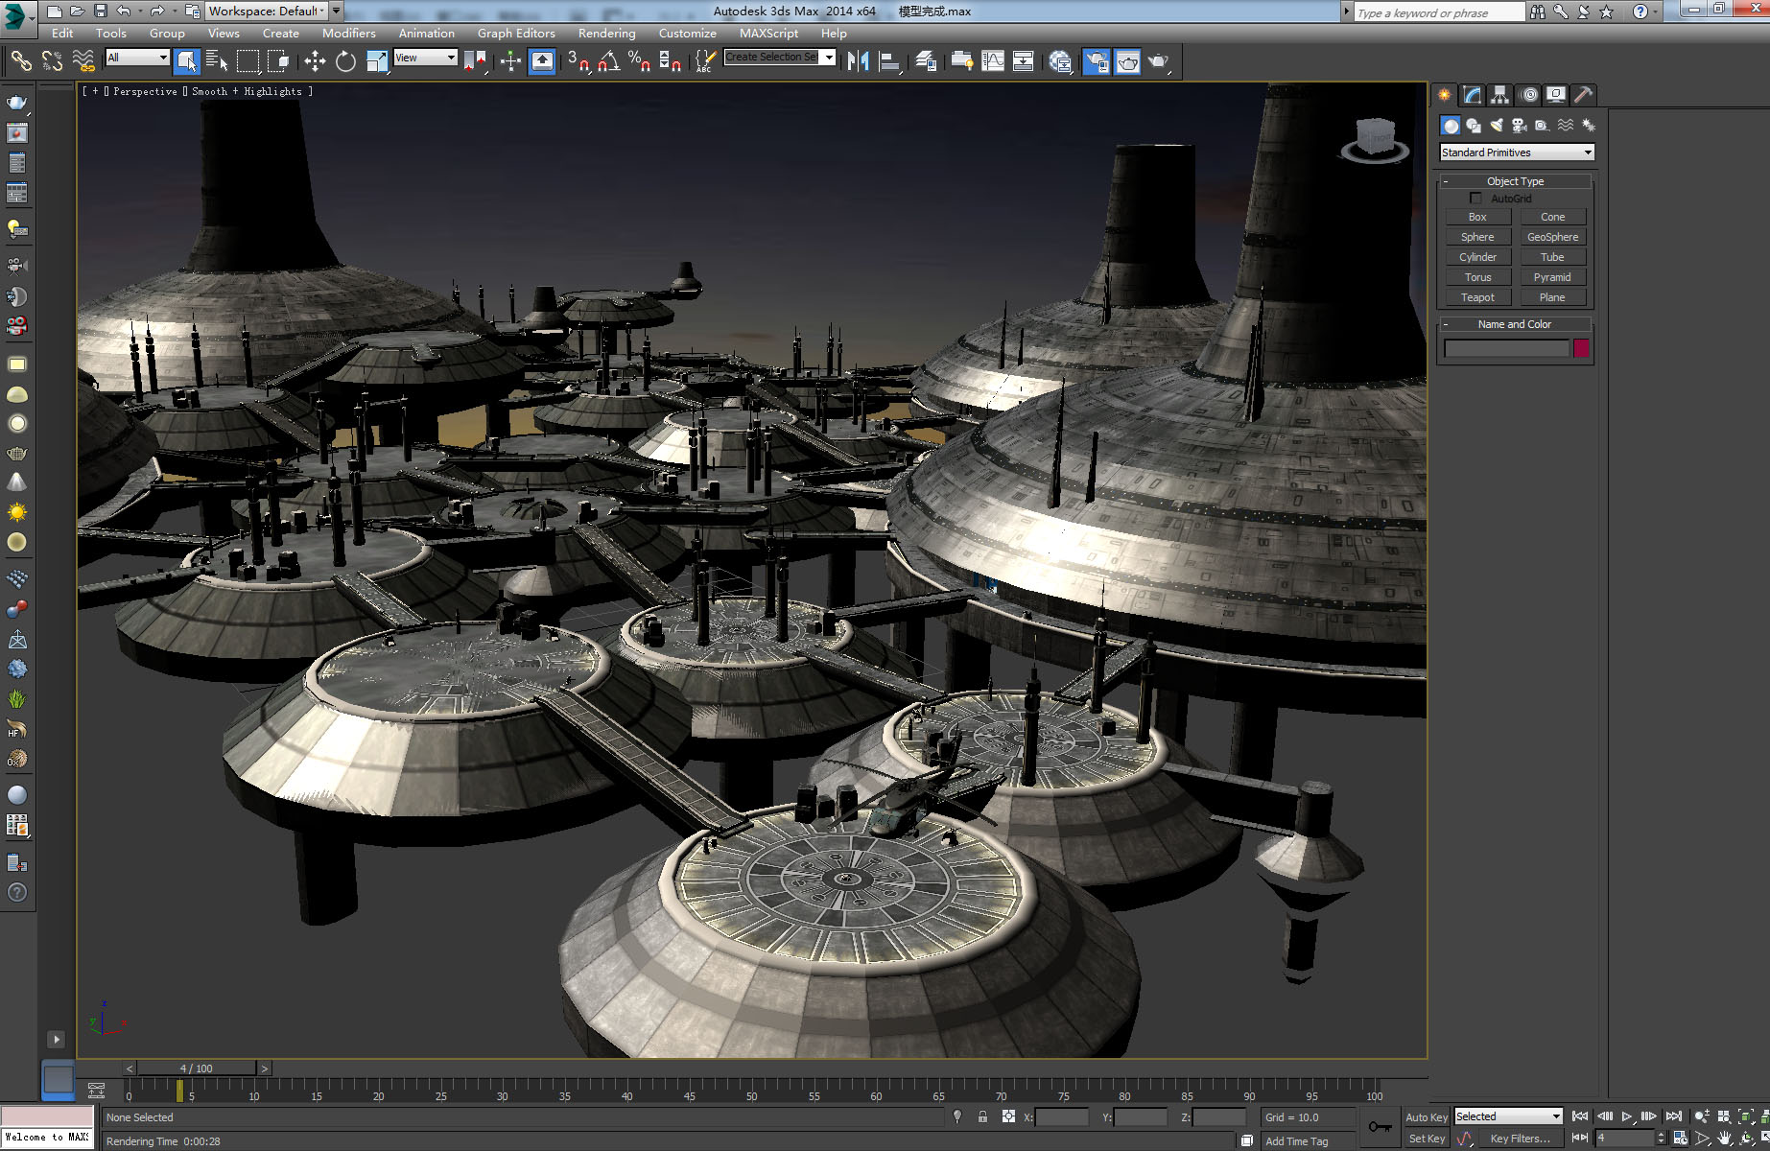This screenshot has height=1151, width=1770.
Task: Click the Key Filters button
Action: pos(1520,1139)
